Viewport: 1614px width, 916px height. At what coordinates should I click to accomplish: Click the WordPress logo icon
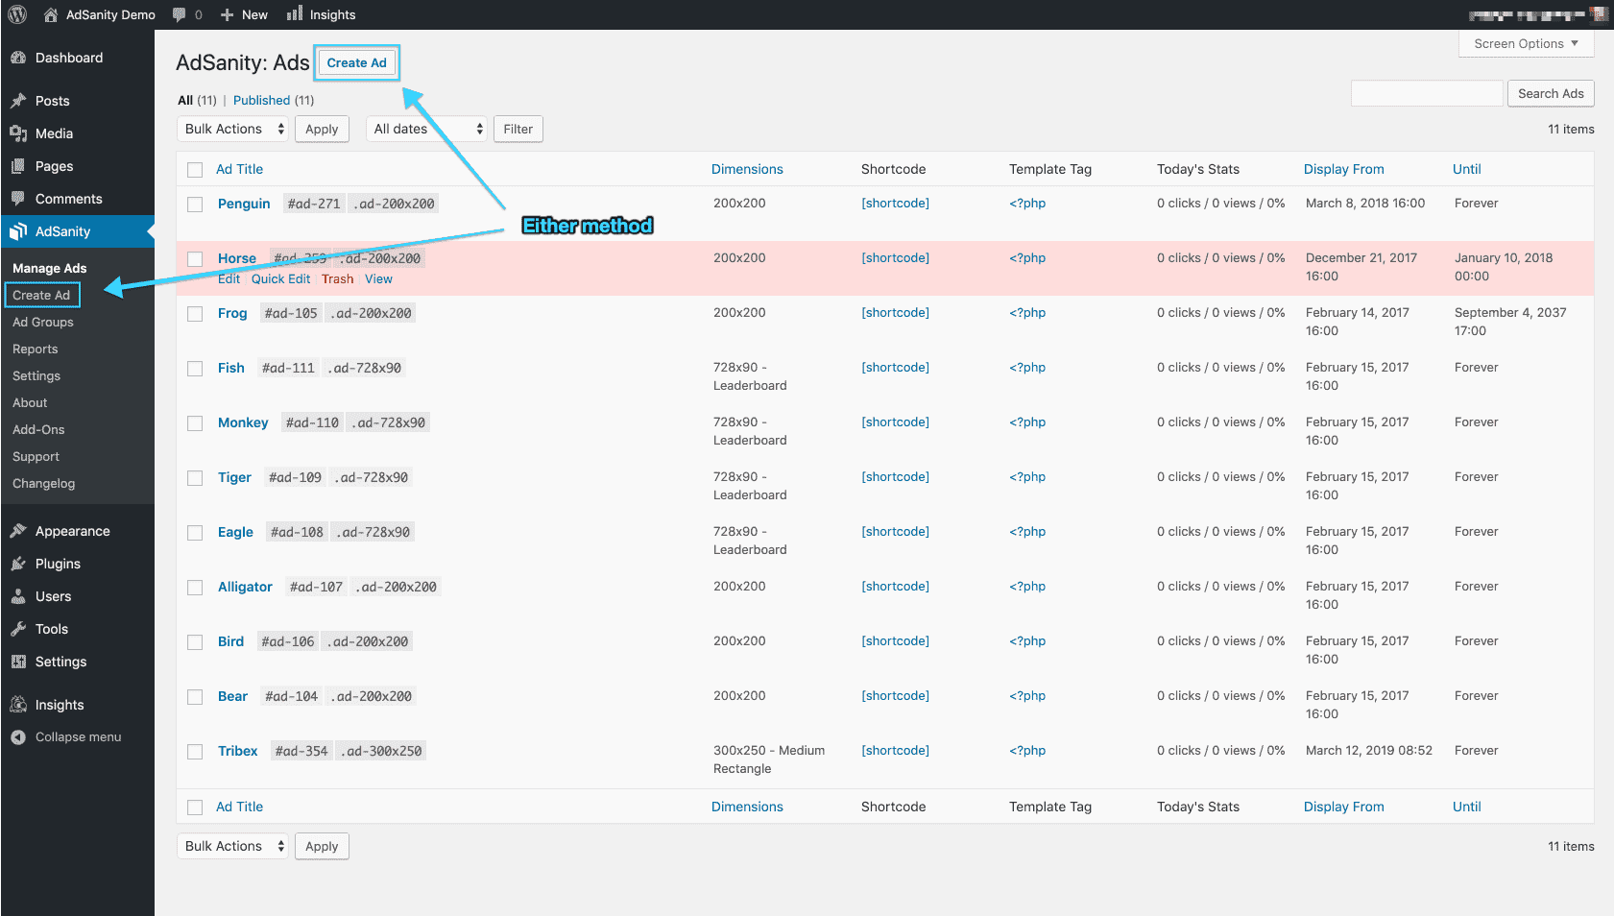[x=17, y=14]
